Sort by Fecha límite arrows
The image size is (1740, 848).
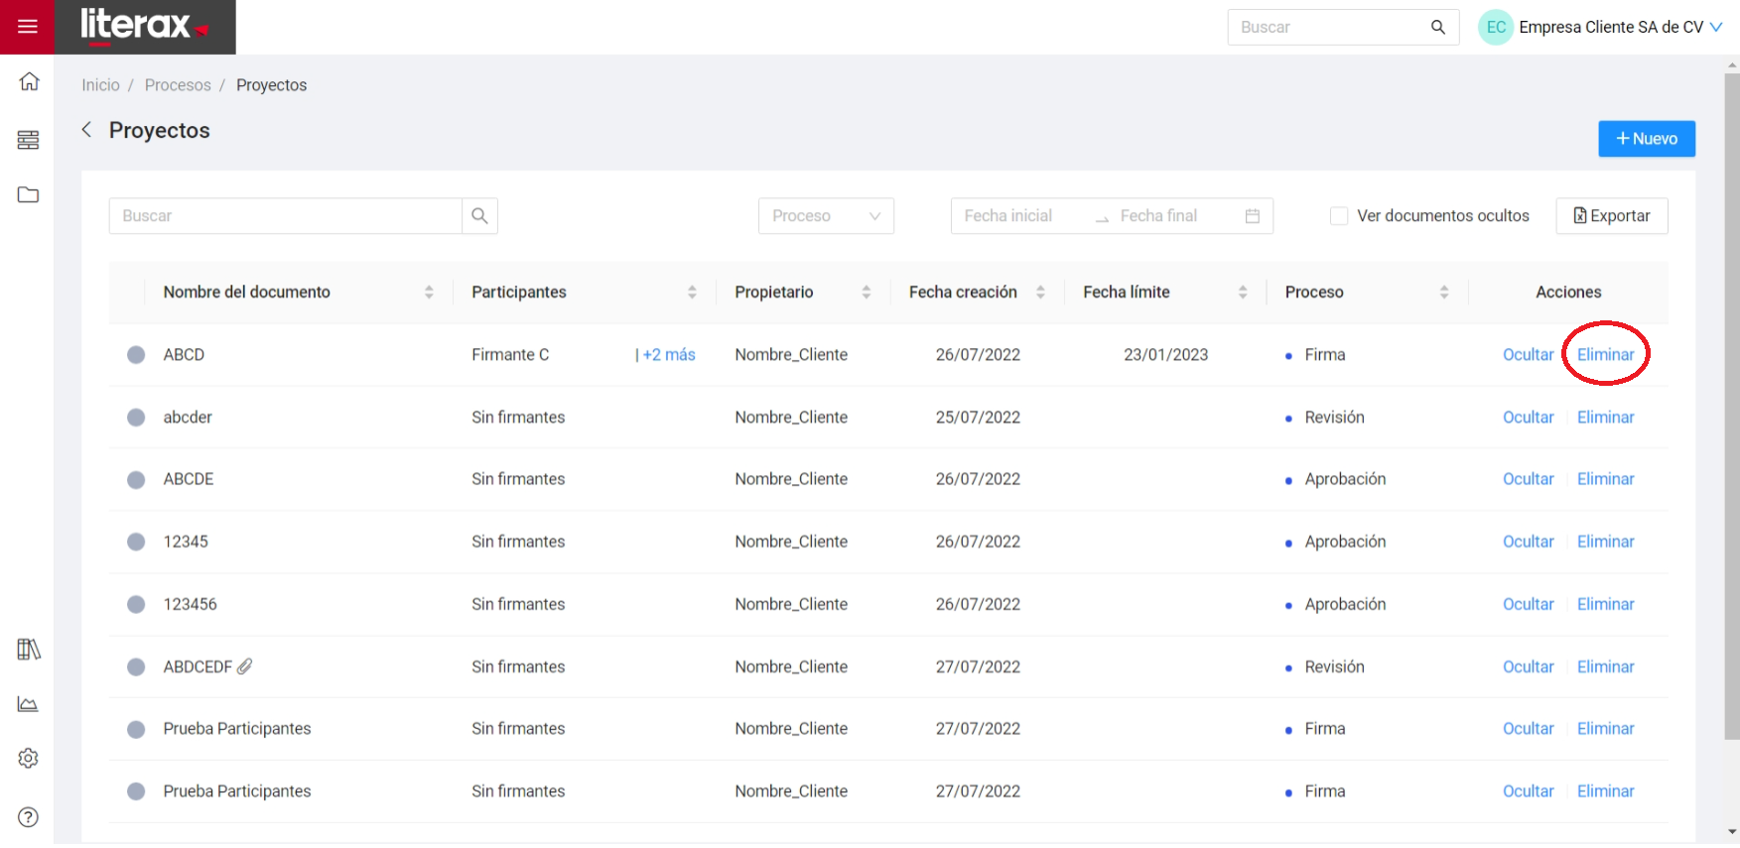coord(1243,292)
